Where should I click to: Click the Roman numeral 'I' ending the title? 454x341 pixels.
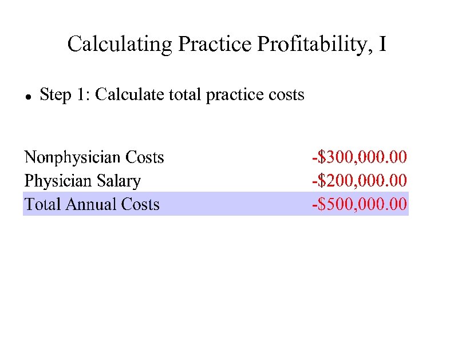coord(382,44)
